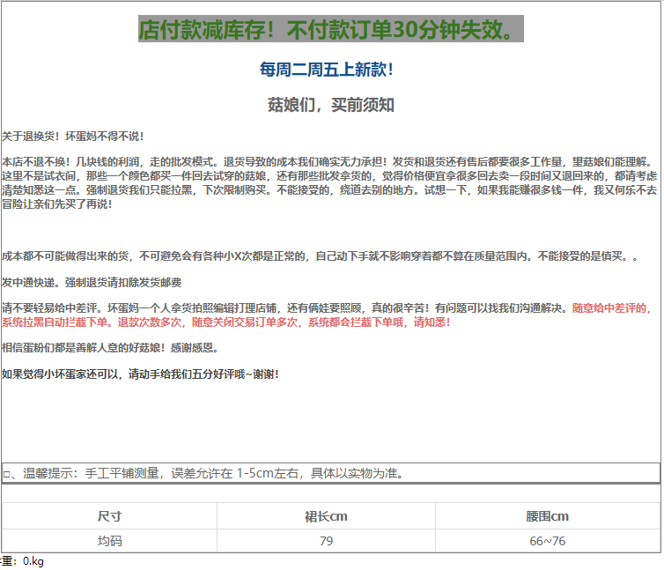Image resolution: width=664 pixels, height=570 pixels.
Task: Select the 发中通快递 shipping notice line
Action: [x=92, y=283]
